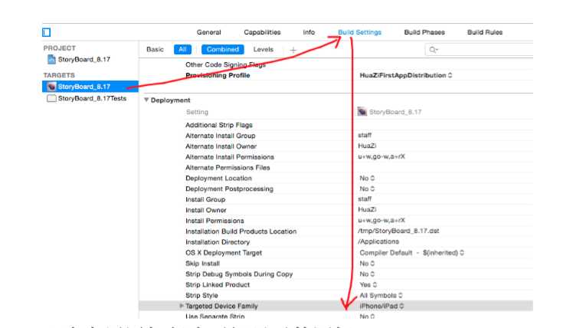
Task: Click Provisioning Profile setting name
Action: tap(218, 75)
